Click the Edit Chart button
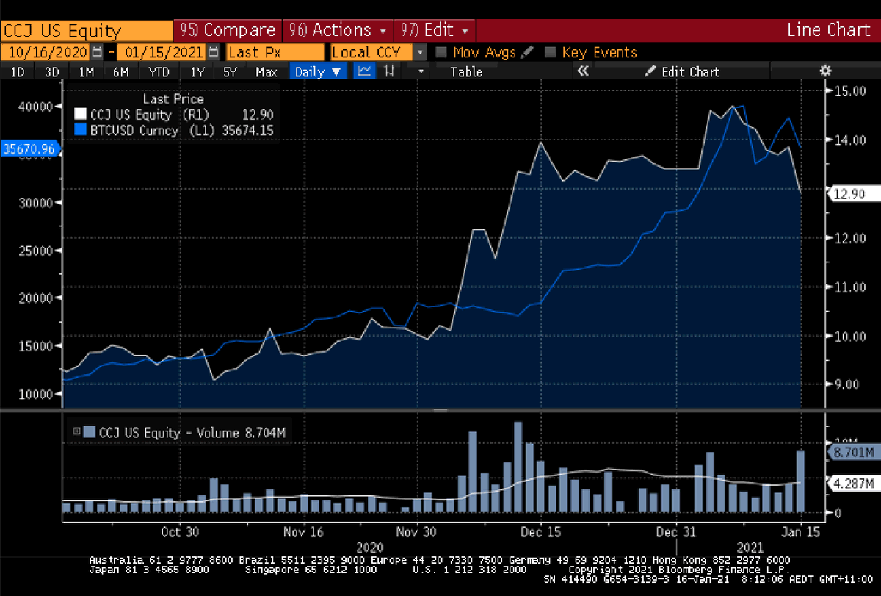Screen dimensions: 881x596 point(681,71)
